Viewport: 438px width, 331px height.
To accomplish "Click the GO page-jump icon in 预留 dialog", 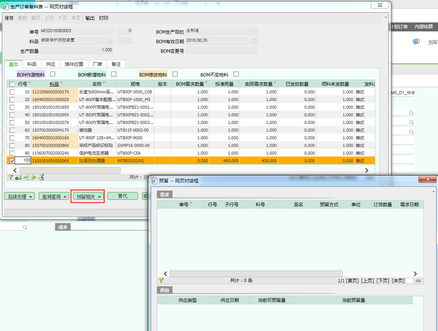I will click(x=418, y=281).
